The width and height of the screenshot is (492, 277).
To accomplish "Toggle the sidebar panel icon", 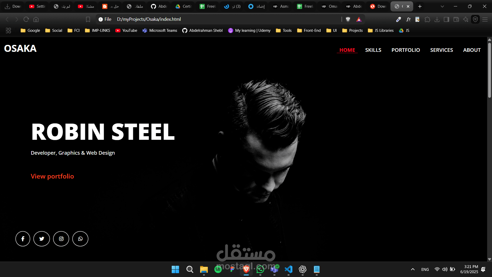I will coord(446,19).
